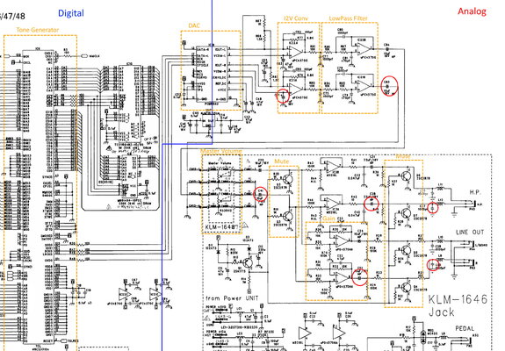Image resolution: width=505 pixels, height=351 pixels.
Task: Select the "KLM-1646" board name
Action: (458, 299)
